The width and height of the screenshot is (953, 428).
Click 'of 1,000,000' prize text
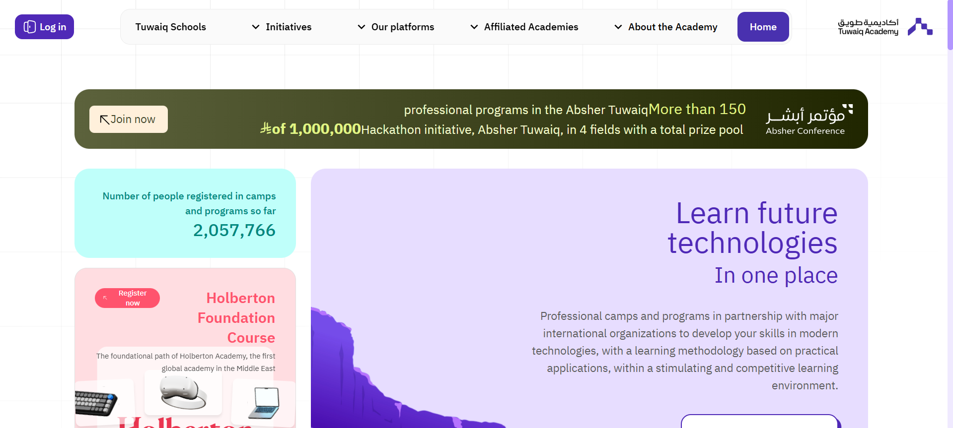tap(316, 129)
